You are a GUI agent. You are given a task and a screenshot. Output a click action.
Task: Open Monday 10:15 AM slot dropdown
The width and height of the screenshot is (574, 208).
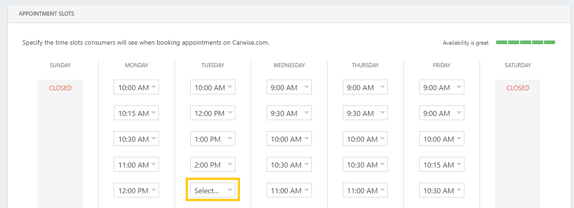click(x=136, y=113)
